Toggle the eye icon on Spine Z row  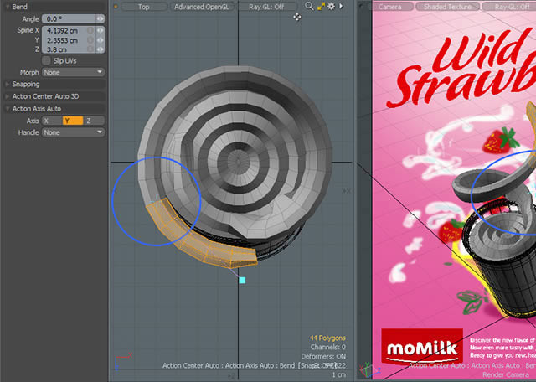pos(100,49)
